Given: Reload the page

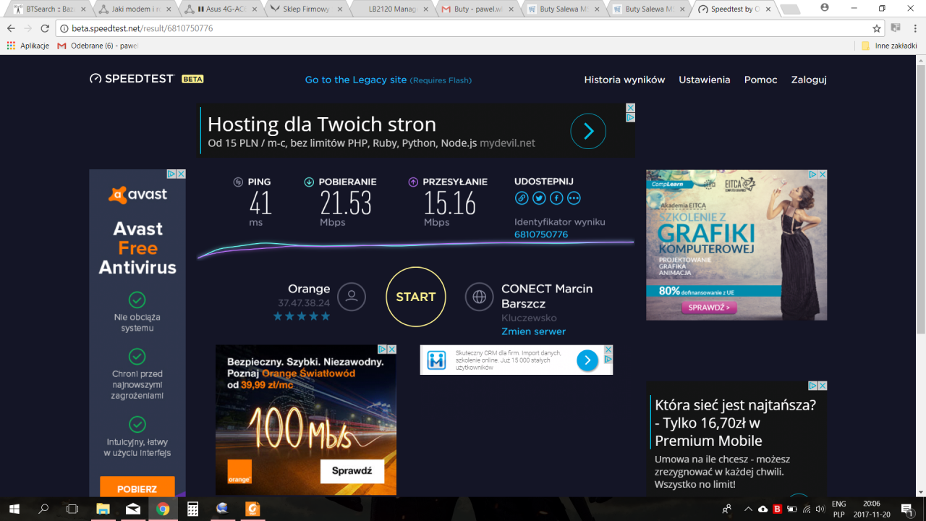Looking at the screenshot, I should pyautogui.click(x=45, y=28).
